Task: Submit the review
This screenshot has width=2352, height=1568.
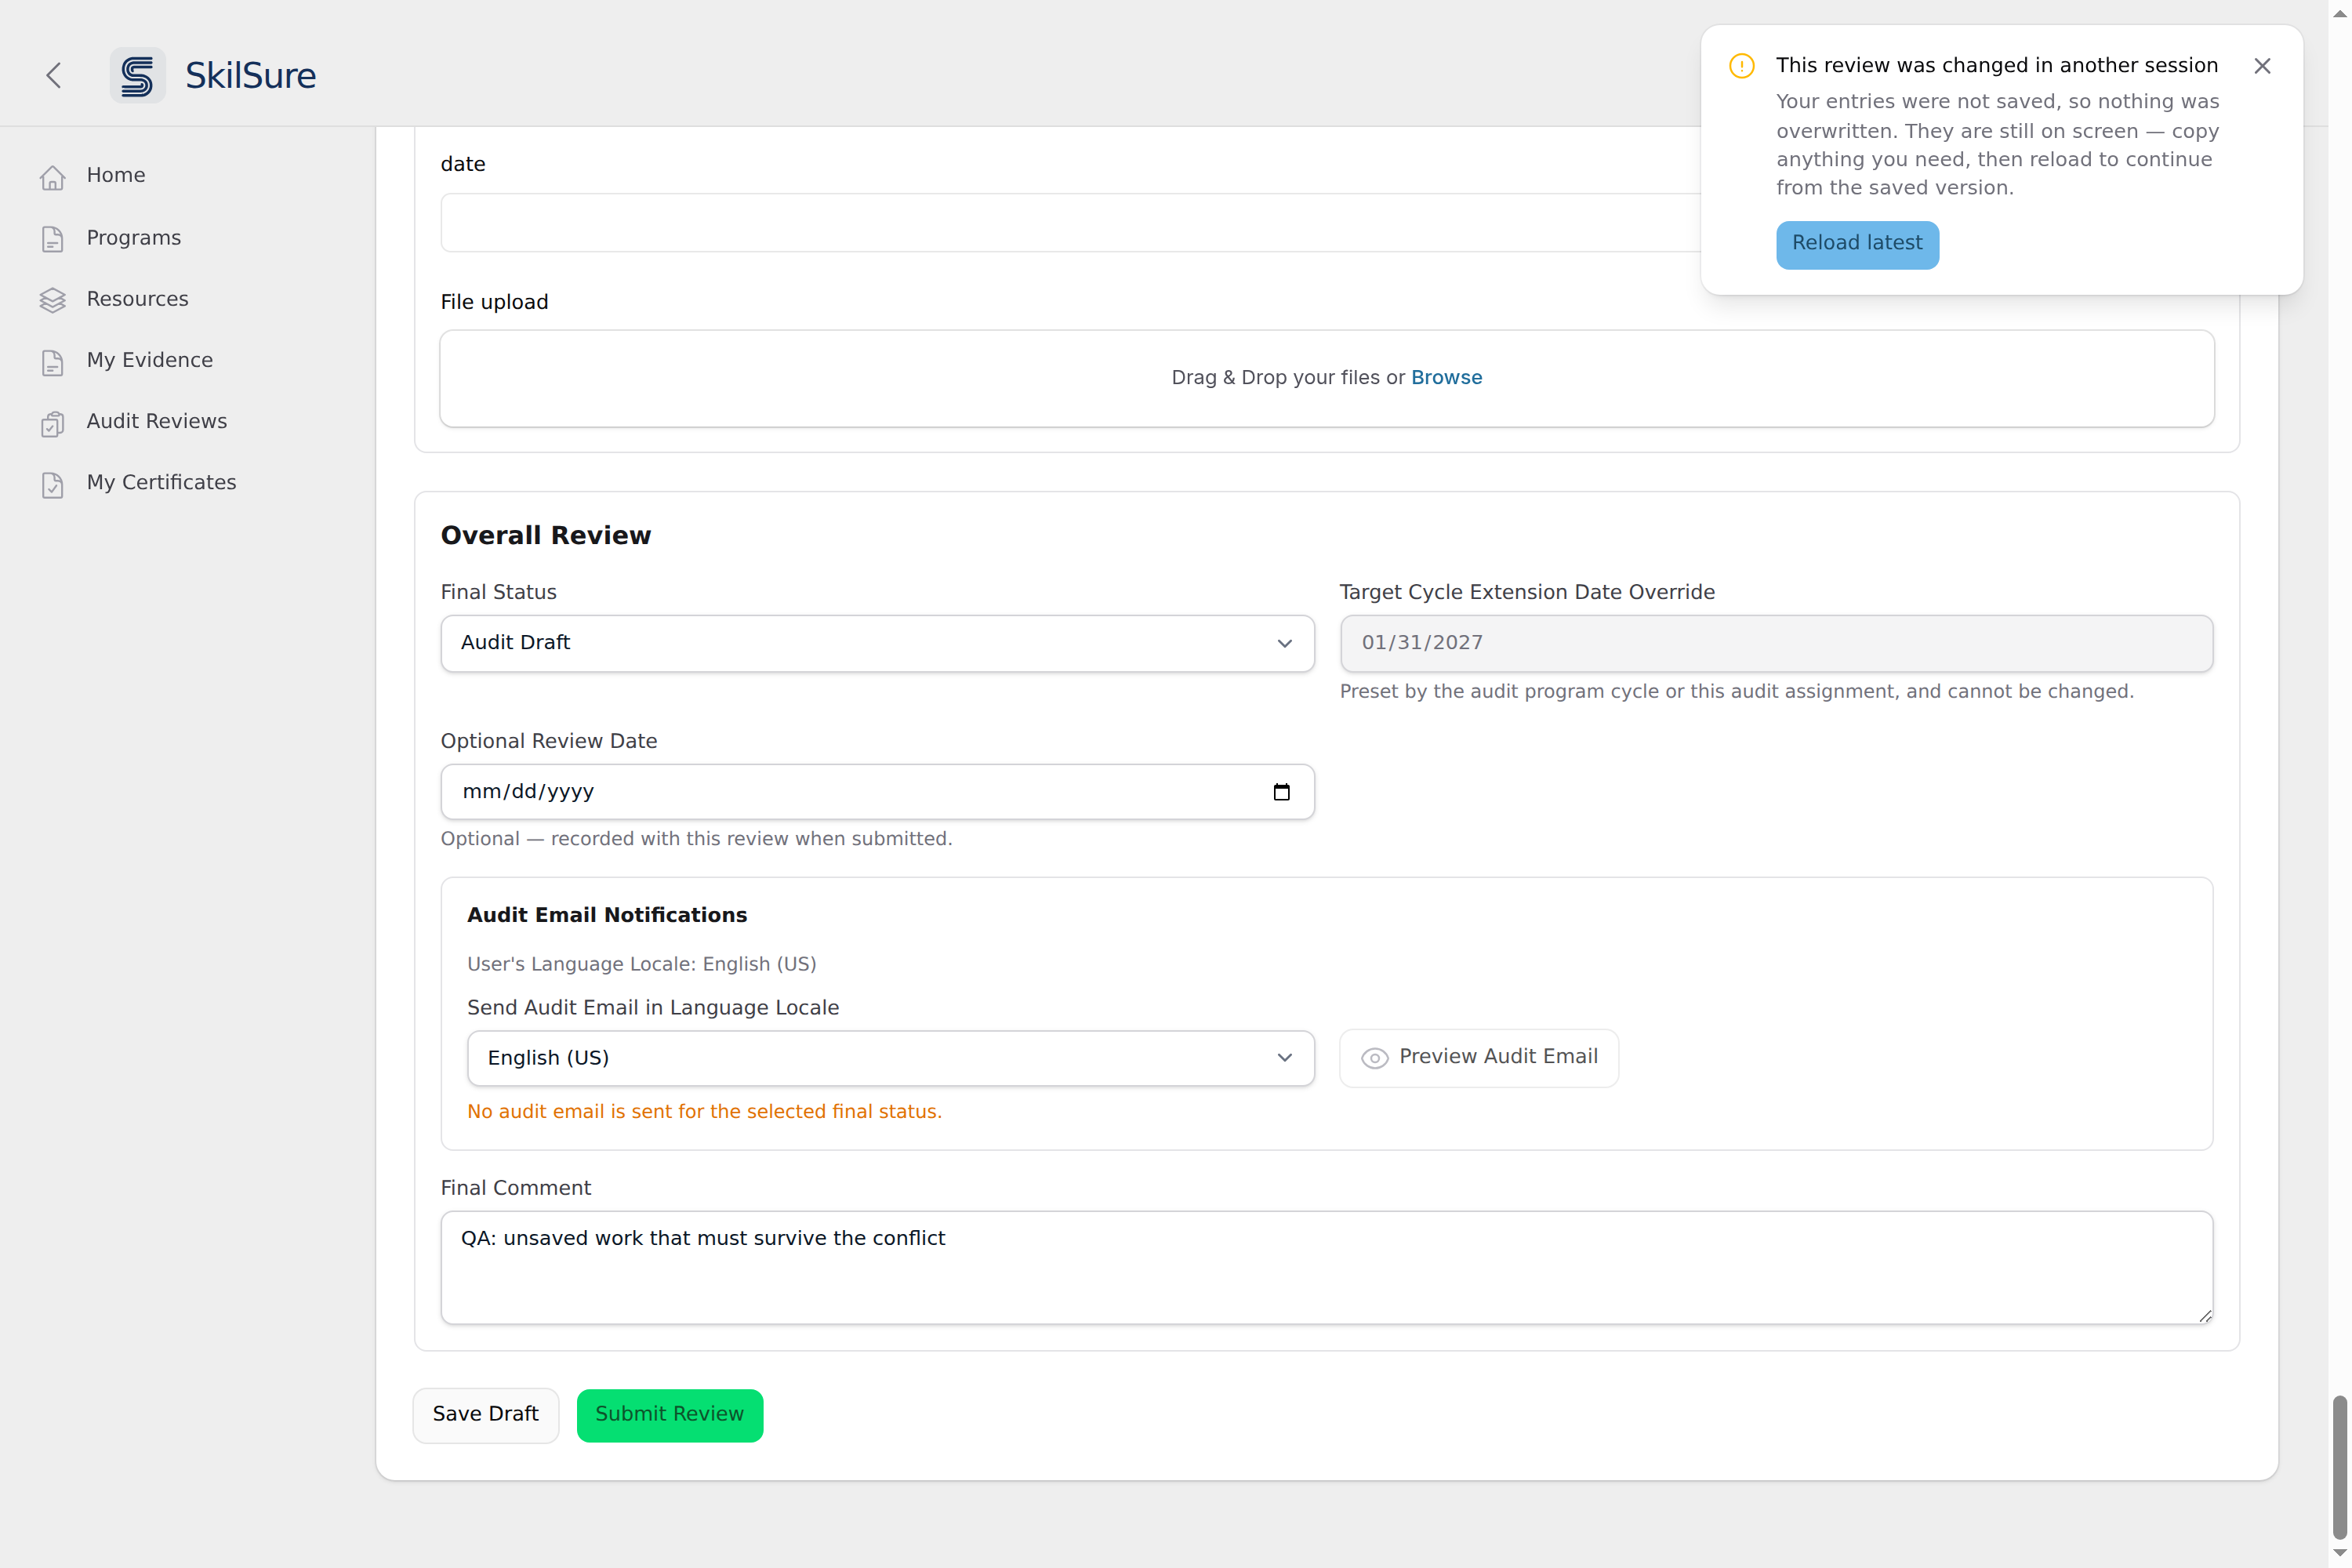Action: tap(669, 1415)
